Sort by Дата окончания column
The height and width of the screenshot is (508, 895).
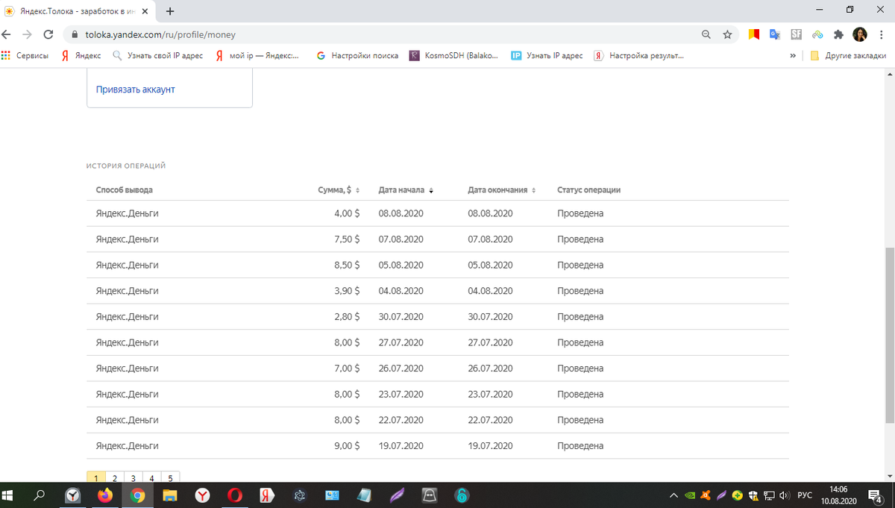point(502,190)
